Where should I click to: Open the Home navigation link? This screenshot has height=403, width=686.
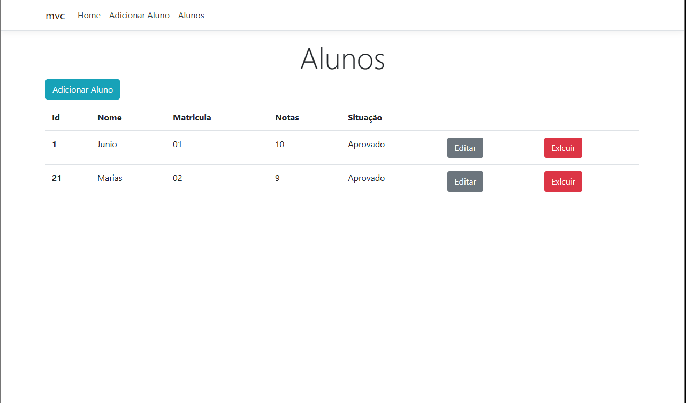pos(89,16)
